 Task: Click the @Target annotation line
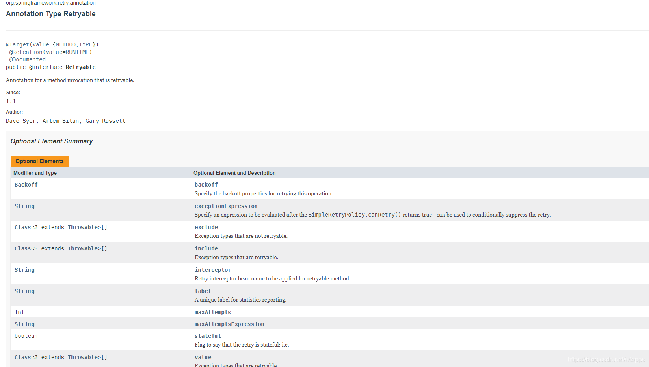tap(52, 44)
